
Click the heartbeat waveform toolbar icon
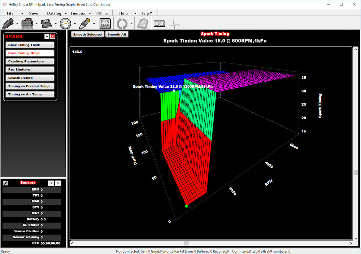click(x=174, y=23)
